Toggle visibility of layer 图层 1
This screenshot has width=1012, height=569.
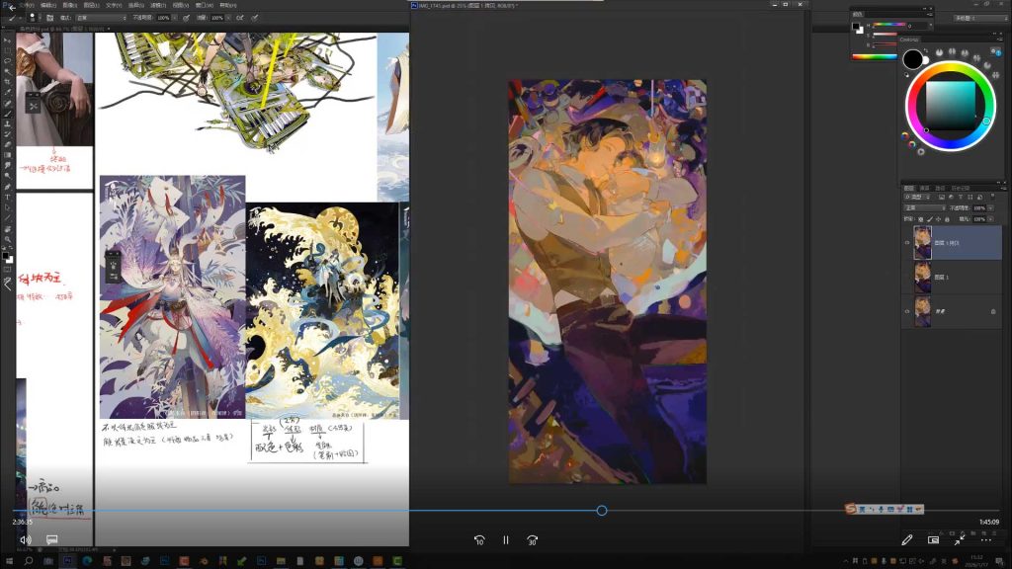tap(907, 277)
